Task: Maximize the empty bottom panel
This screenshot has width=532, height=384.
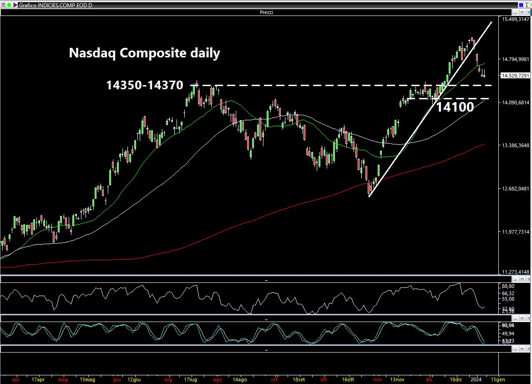Action: pyautogui.click(x=522, y=349)
